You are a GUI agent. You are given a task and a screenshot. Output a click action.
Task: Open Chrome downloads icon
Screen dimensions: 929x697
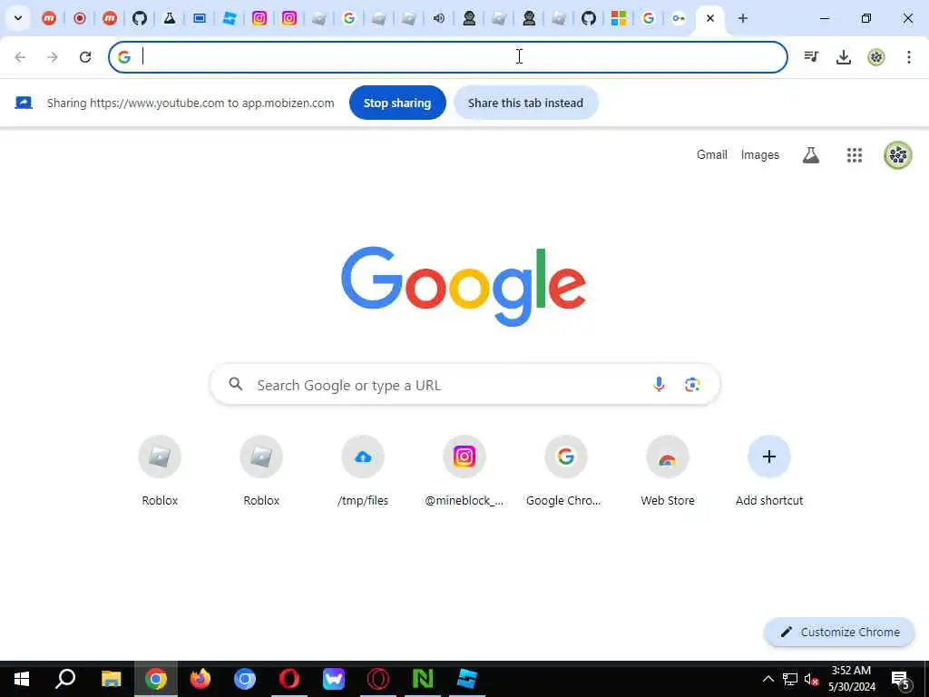[x=844, y=57]
